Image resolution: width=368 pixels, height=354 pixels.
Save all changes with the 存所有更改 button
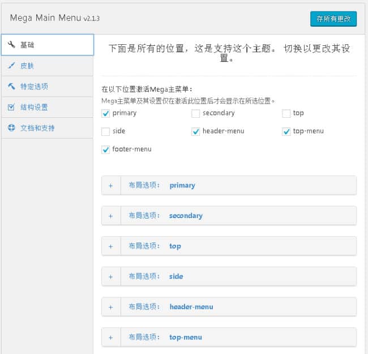[333, 19]
